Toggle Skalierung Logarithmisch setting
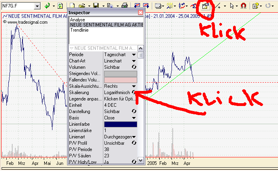This screenshot has height=172, width=278. pos(134,92)
